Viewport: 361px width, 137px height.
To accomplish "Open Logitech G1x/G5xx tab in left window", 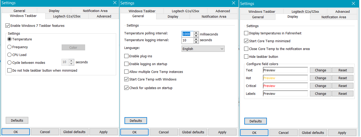I will coord(67,16).
